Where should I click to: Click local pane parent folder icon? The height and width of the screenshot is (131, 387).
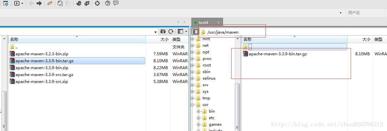point(163,32)
